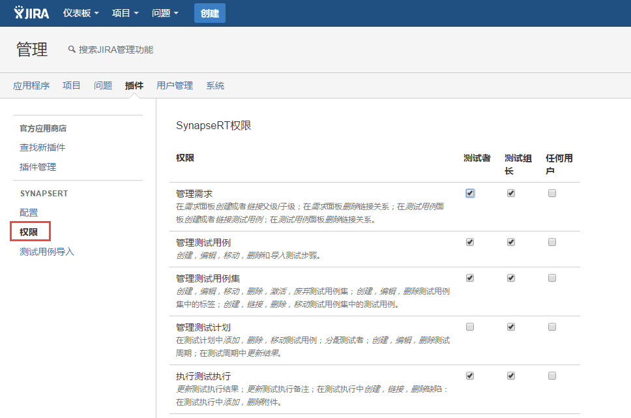Switch to the 问题 admin tab
The width and height of the screenshot is (631, 418).
tap(102, 85)
